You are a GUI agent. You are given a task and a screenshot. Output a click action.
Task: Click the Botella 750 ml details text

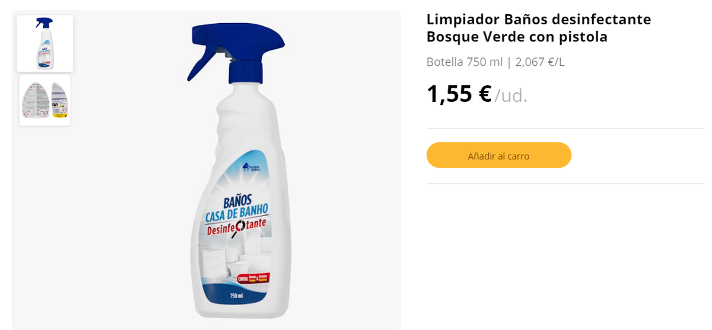[464, 62]
